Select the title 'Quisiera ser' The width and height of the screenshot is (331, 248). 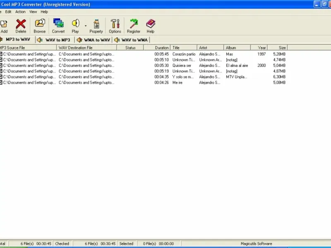(182, 66)
